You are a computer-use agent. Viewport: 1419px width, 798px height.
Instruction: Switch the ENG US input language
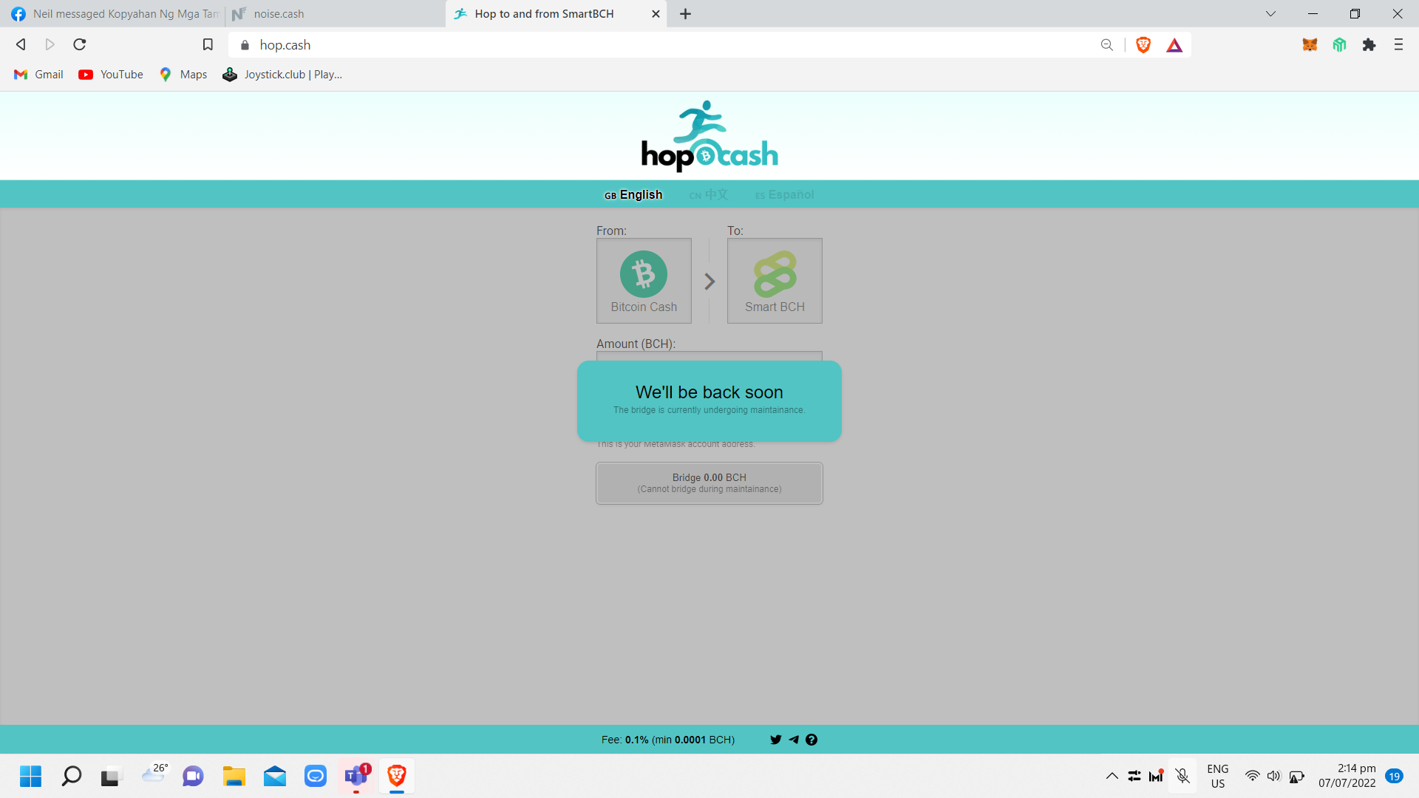click(x=1218, y=776)
